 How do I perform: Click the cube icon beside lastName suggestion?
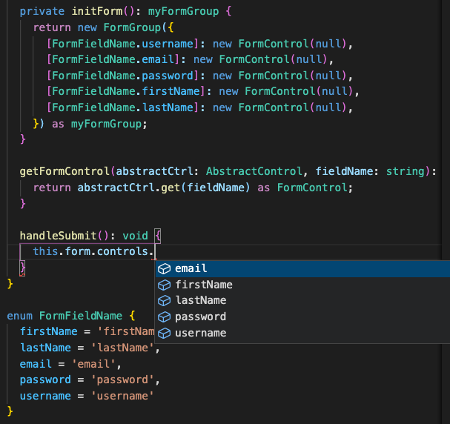(164, 301)
